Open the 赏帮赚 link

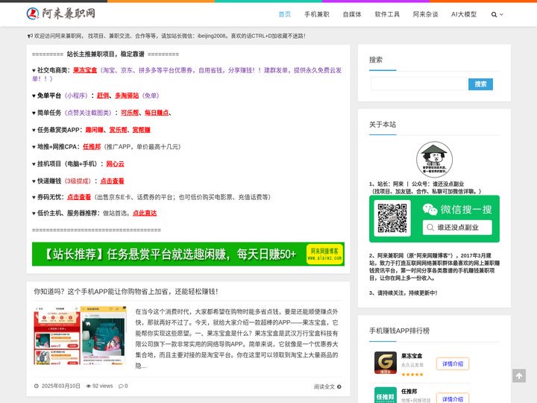pos(142,130)
